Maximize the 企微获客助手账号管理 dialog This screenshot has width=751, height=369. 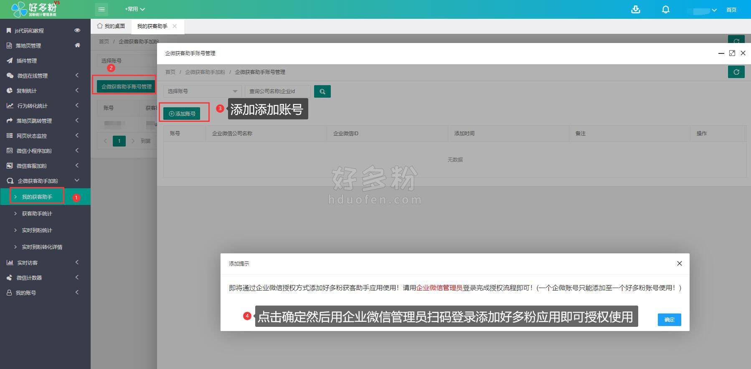[732, 53]
